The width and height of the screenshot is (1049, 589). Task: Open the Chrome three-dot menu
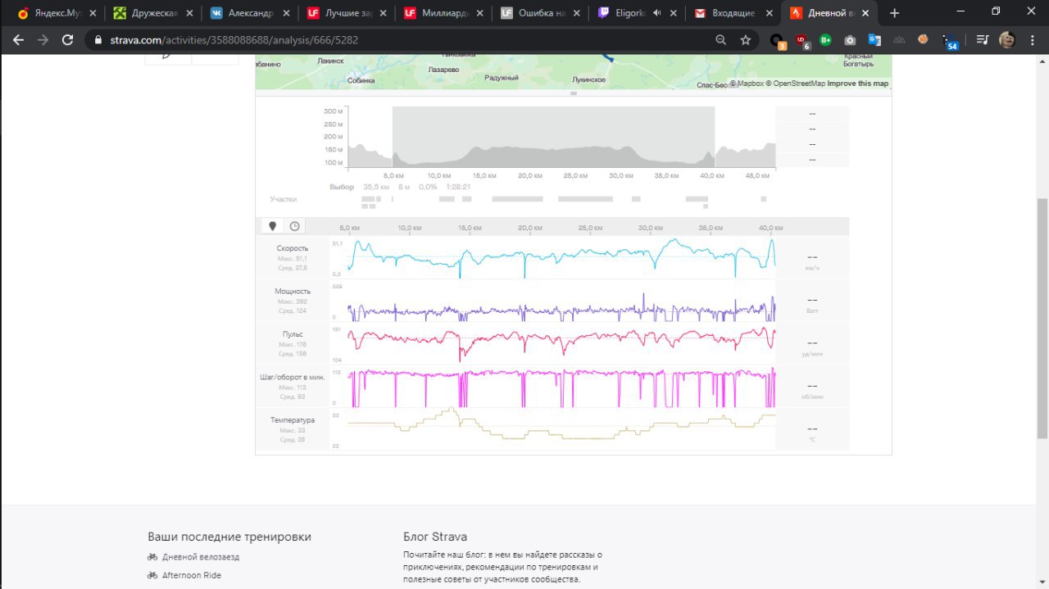(1033, 39)
